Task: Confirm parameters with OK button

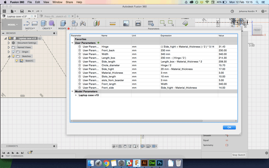Action: click(x=229, y=127)
